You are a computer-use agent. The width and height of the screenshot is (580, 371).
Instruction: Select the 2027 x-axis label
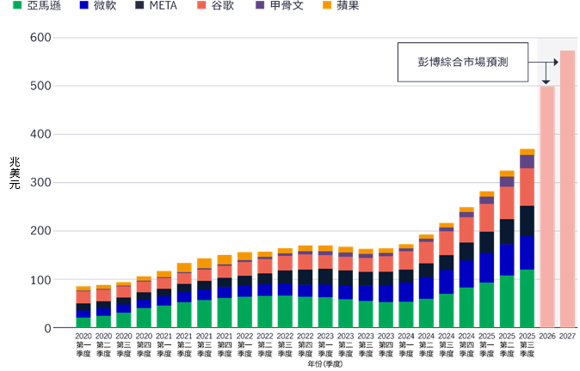[x=568, y=337]
